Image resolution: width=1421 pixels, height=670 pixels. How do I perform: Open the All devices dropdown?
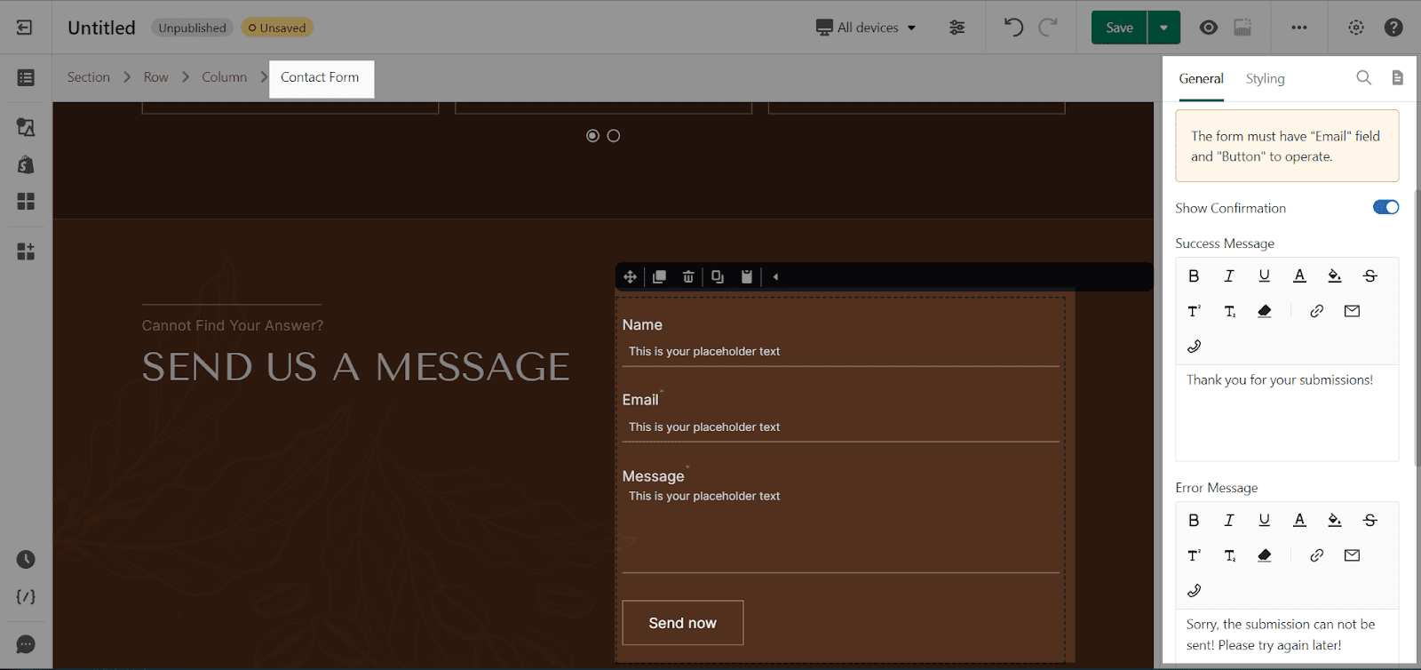(x=866, y=28)
